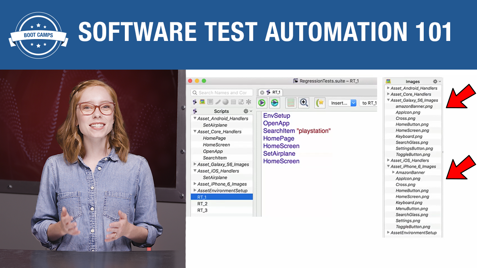Click the OpenApp line in script editor
This screenshot has width=477, height=268.
point(276,123)
